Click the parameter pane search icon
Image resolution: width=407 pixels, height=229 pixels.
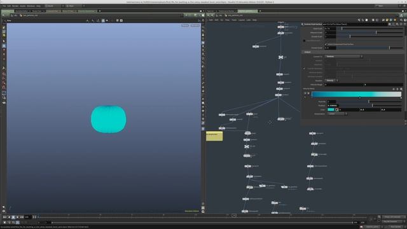397,24
